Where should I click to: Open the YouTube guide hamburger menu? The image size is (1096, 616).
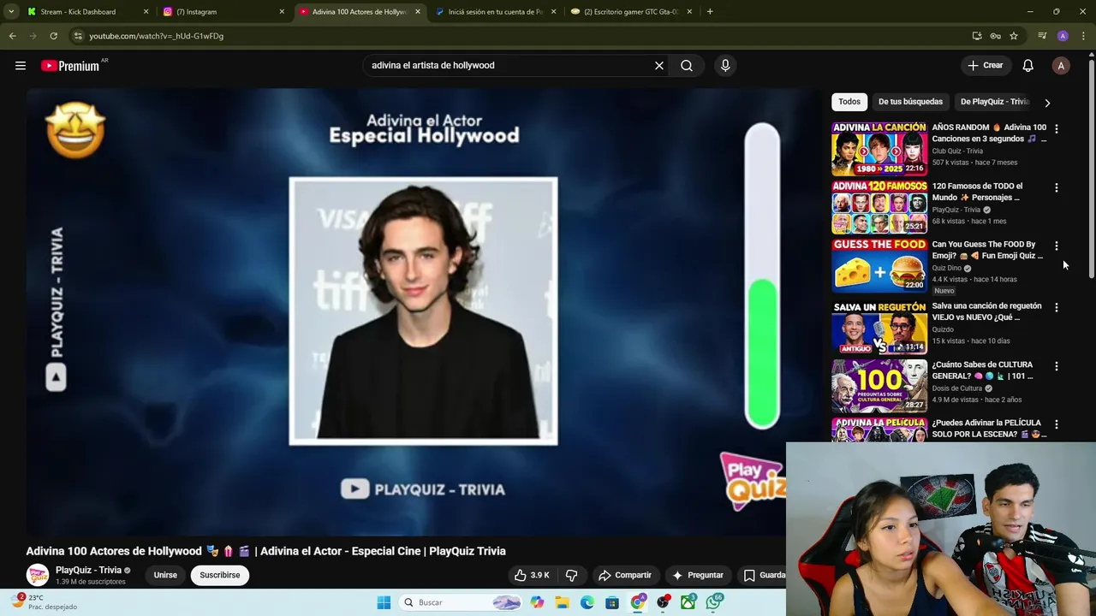[x=21, y=65]
